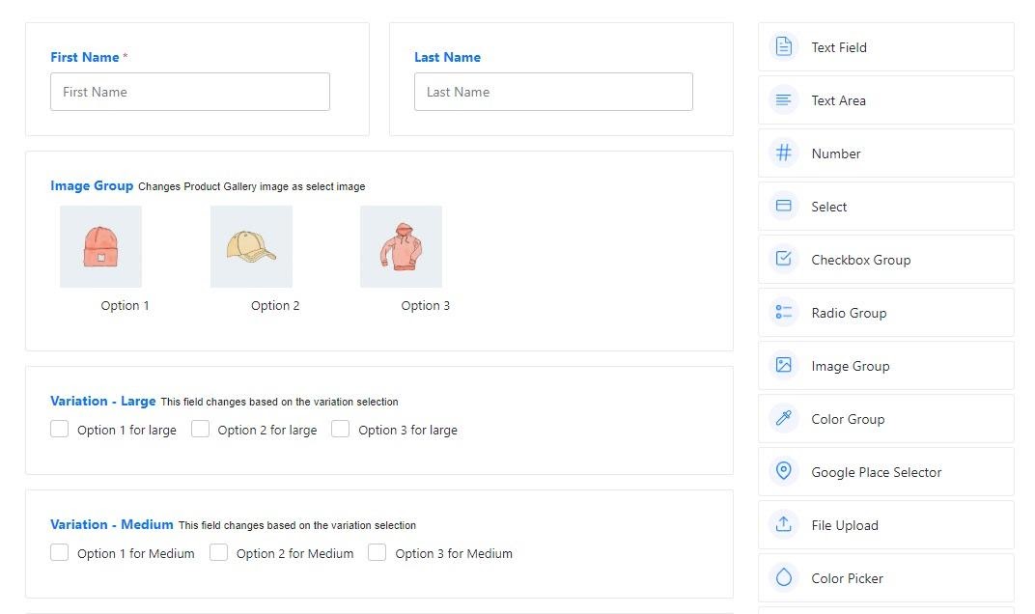This screenshot has height=614, width=1035.
Task: Add a Checkbox Group element
Action: pos(885,260)
